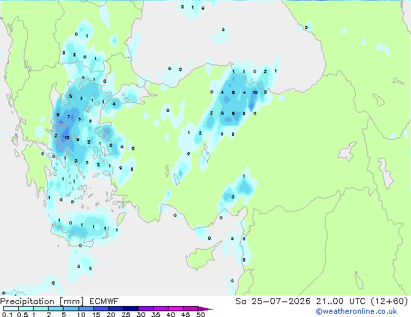Click the '(12+60)' forecast offset text

pyautogui.click(x=390, y=301)
